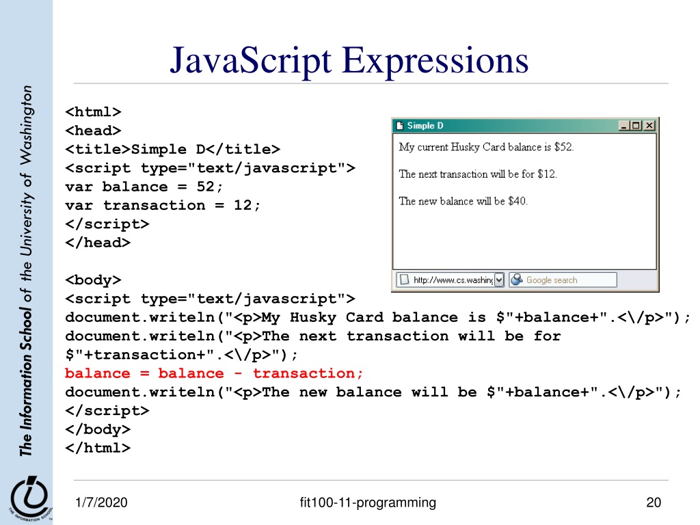Click 'The new balance will be $40.' in browser
The height and width of the screenshot is (525, 700).
[x=463, y=202]
